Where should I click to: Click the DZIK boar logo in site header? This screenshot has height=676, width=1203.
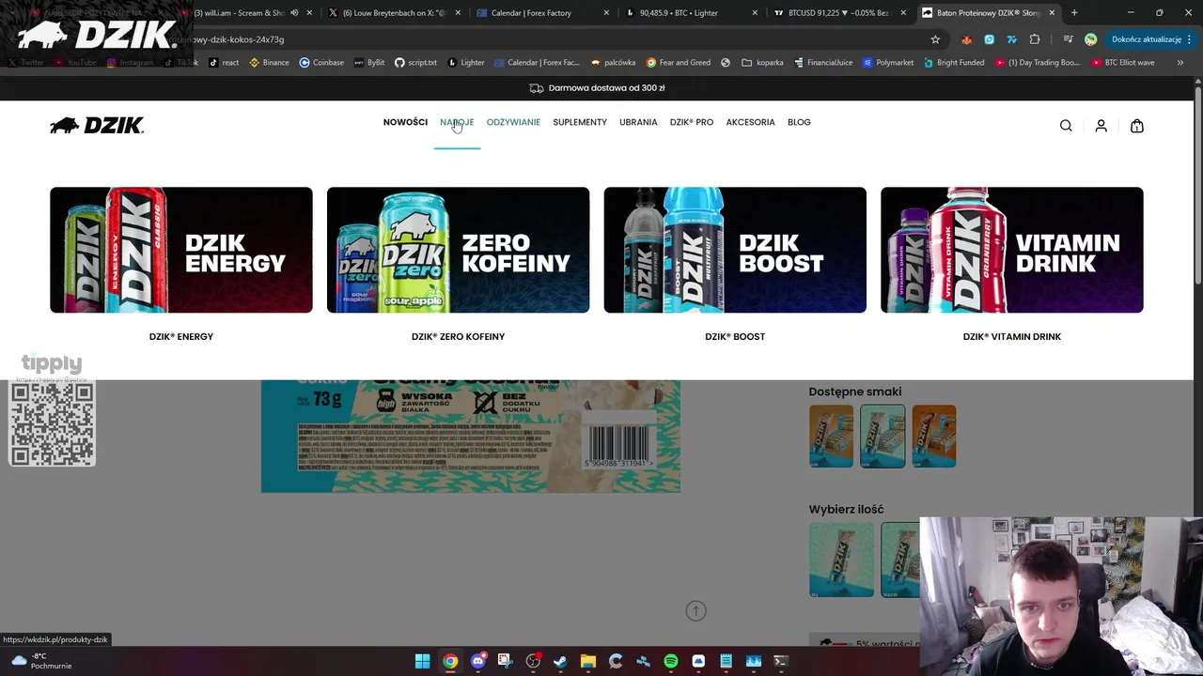click(97, 126)
